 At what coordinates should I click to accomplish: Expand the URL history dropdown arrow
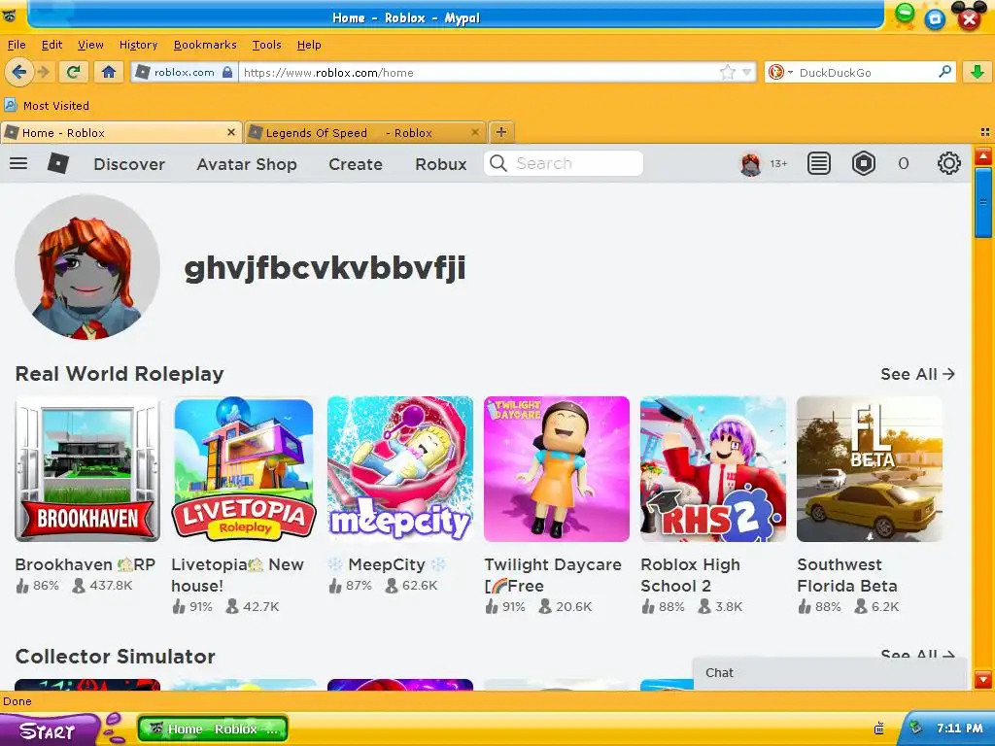[746, 72]
